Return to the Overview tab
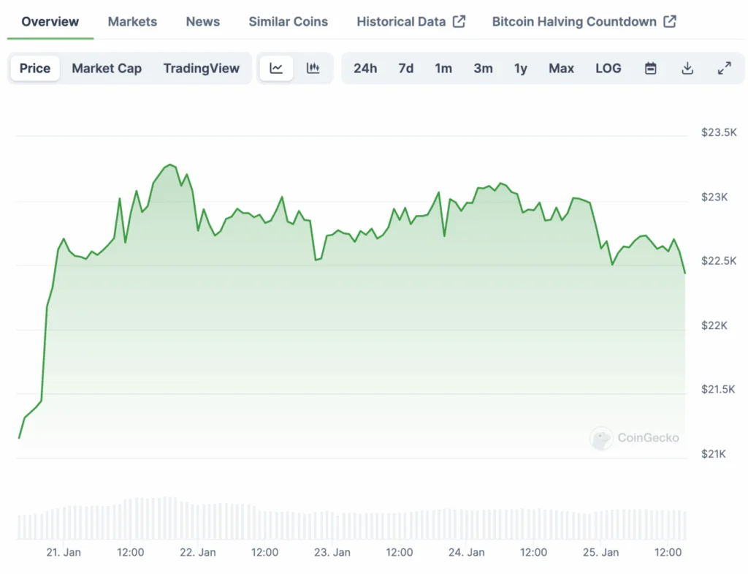The height and width of the screenshot is (574, 748). pyautogui.click(x=50, y=21)
